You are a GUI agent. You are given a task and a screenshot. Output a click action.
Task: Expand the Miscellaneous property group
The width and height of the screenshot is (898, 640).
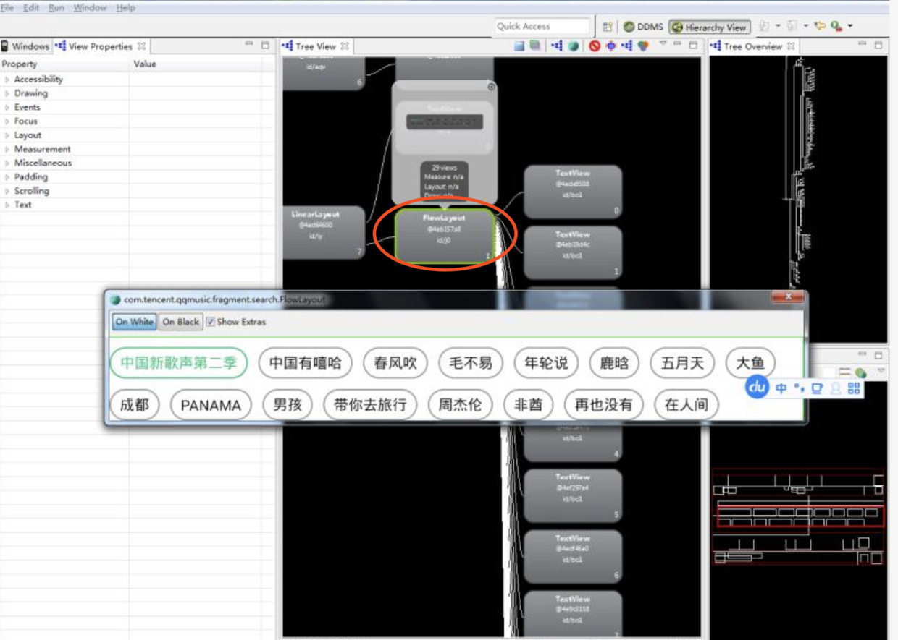point(7,163)
